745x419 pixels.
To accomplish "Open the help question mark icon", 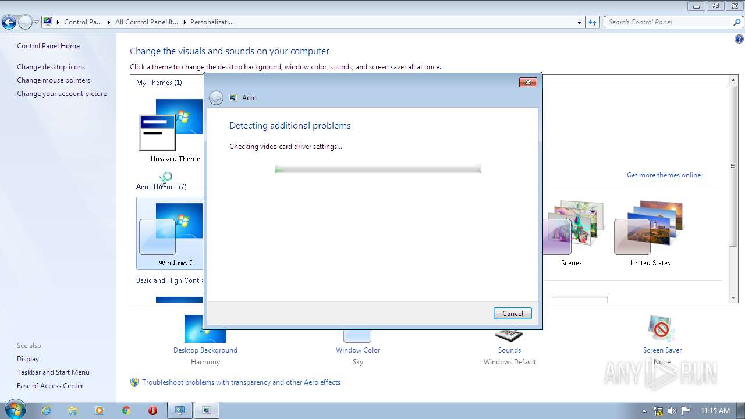I will [739, 40].
